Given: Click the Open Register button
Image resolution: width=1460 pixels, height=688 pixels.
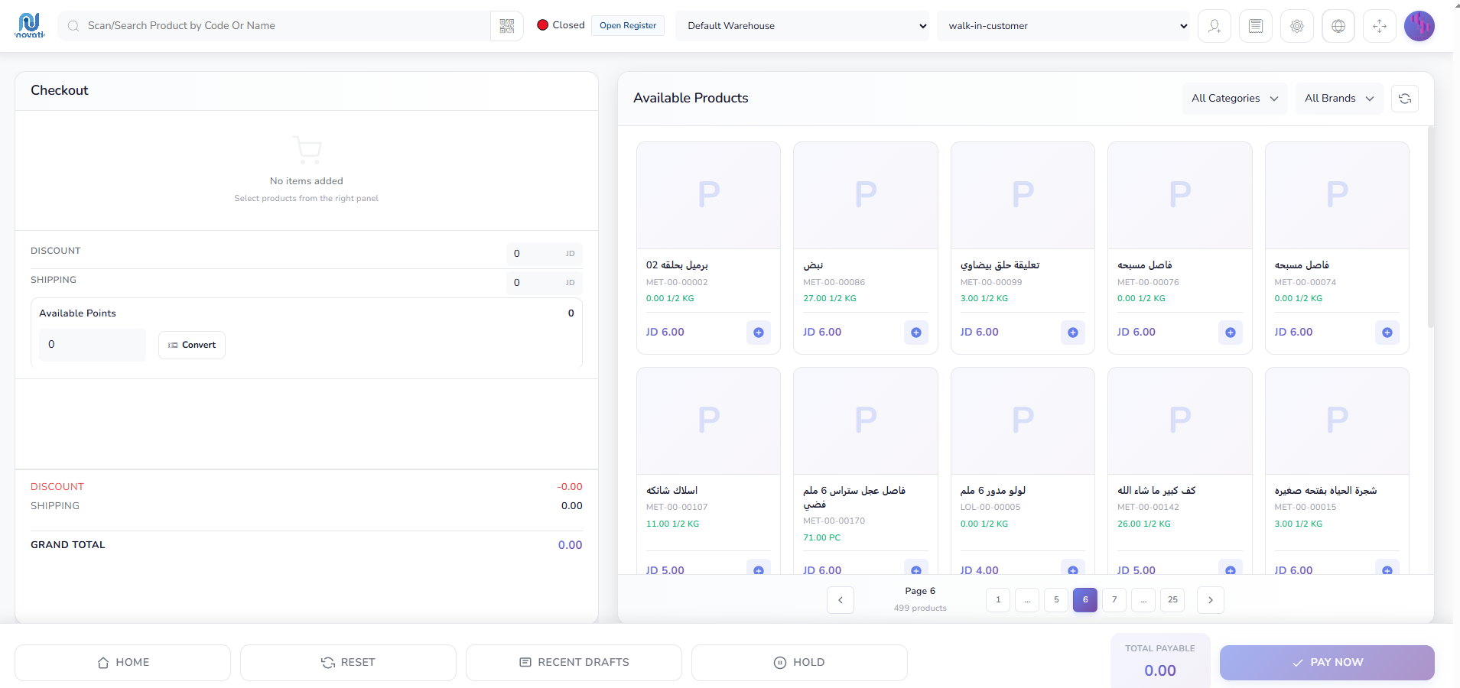Looking at the screenshot, I should pyautogui.click(x=627, y=26).
